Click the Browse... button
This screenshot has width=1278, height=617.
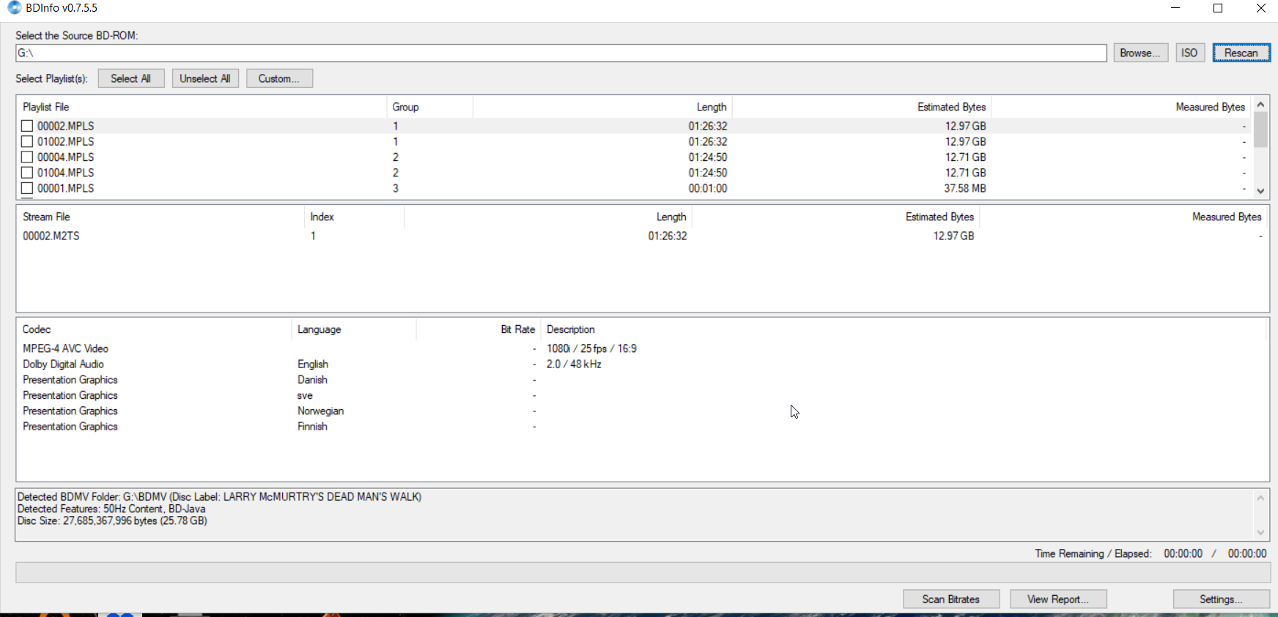click(1140, 53)
